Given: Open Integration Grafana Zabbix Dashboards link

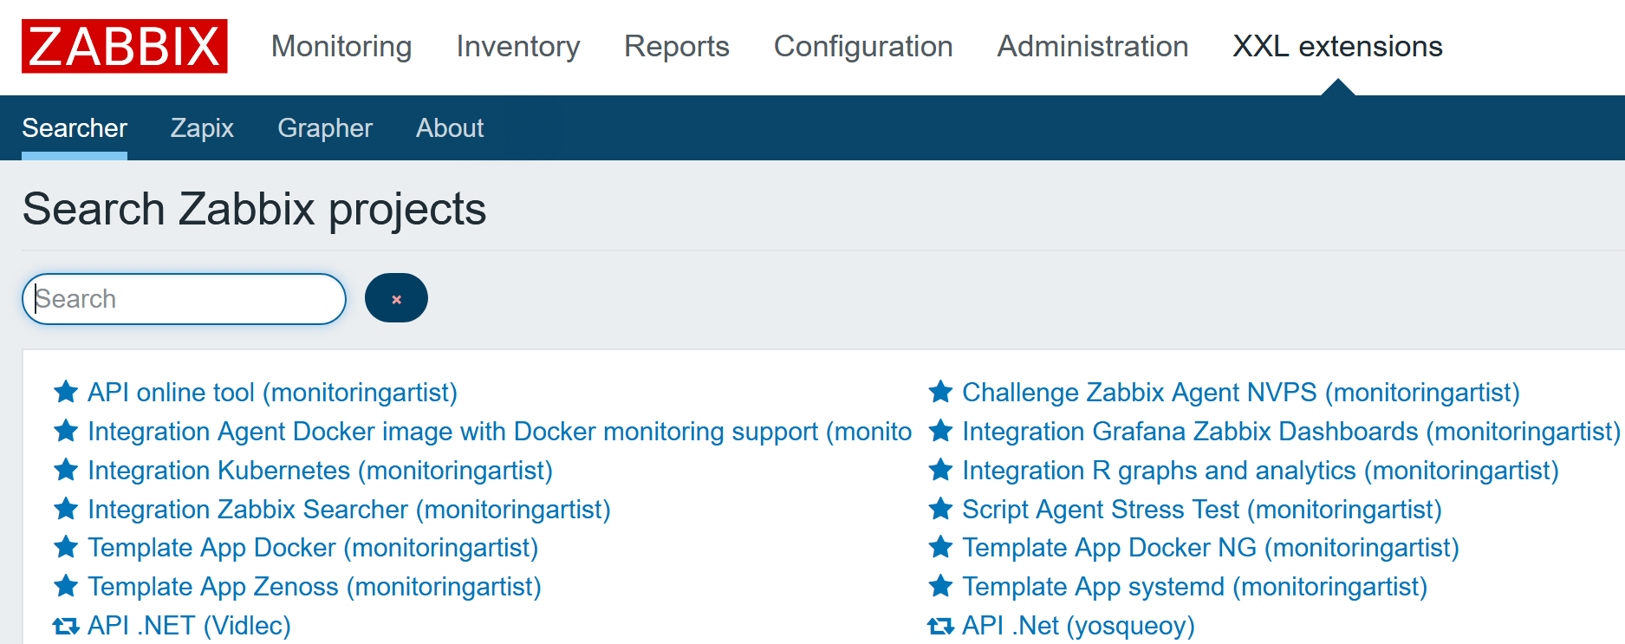Looking at the screenshot, I should click(1290, 432).
